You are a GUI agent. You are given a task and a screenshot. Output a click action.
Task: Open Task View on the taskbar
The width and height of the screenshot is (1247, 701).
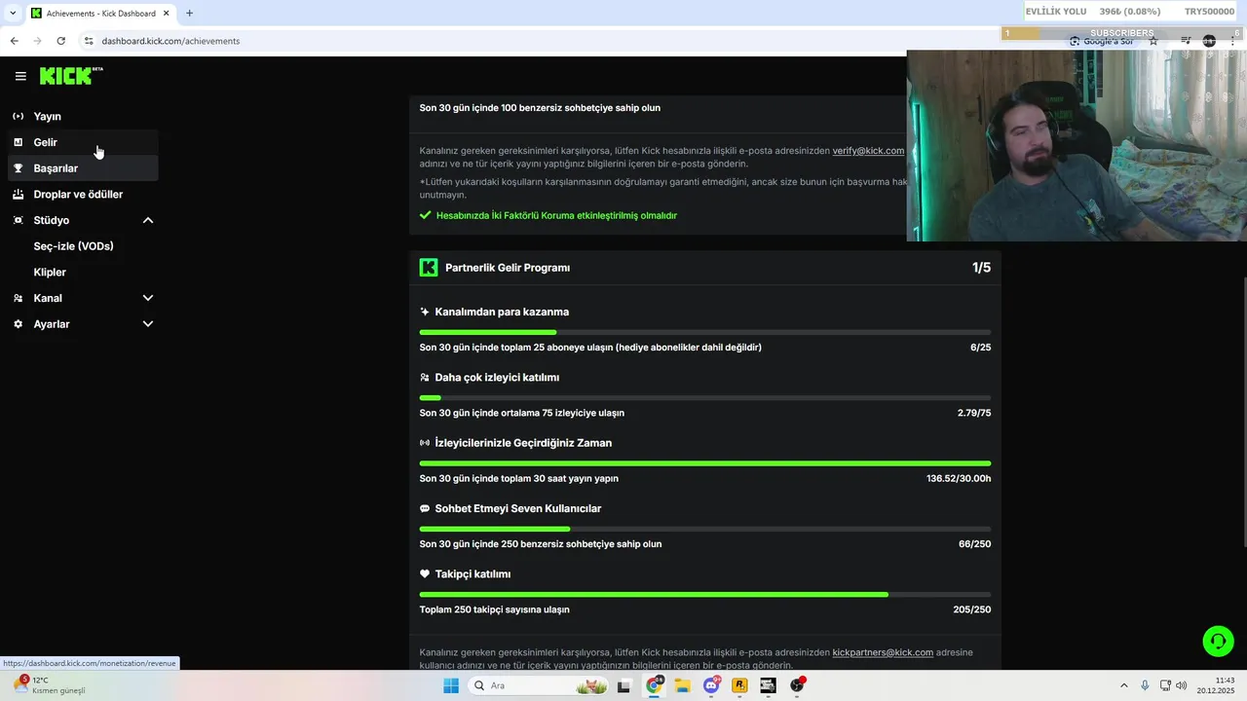point(624,685)
